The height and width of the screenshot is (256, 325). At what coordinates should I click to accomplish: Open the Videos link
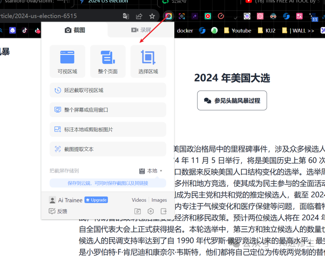139,200
